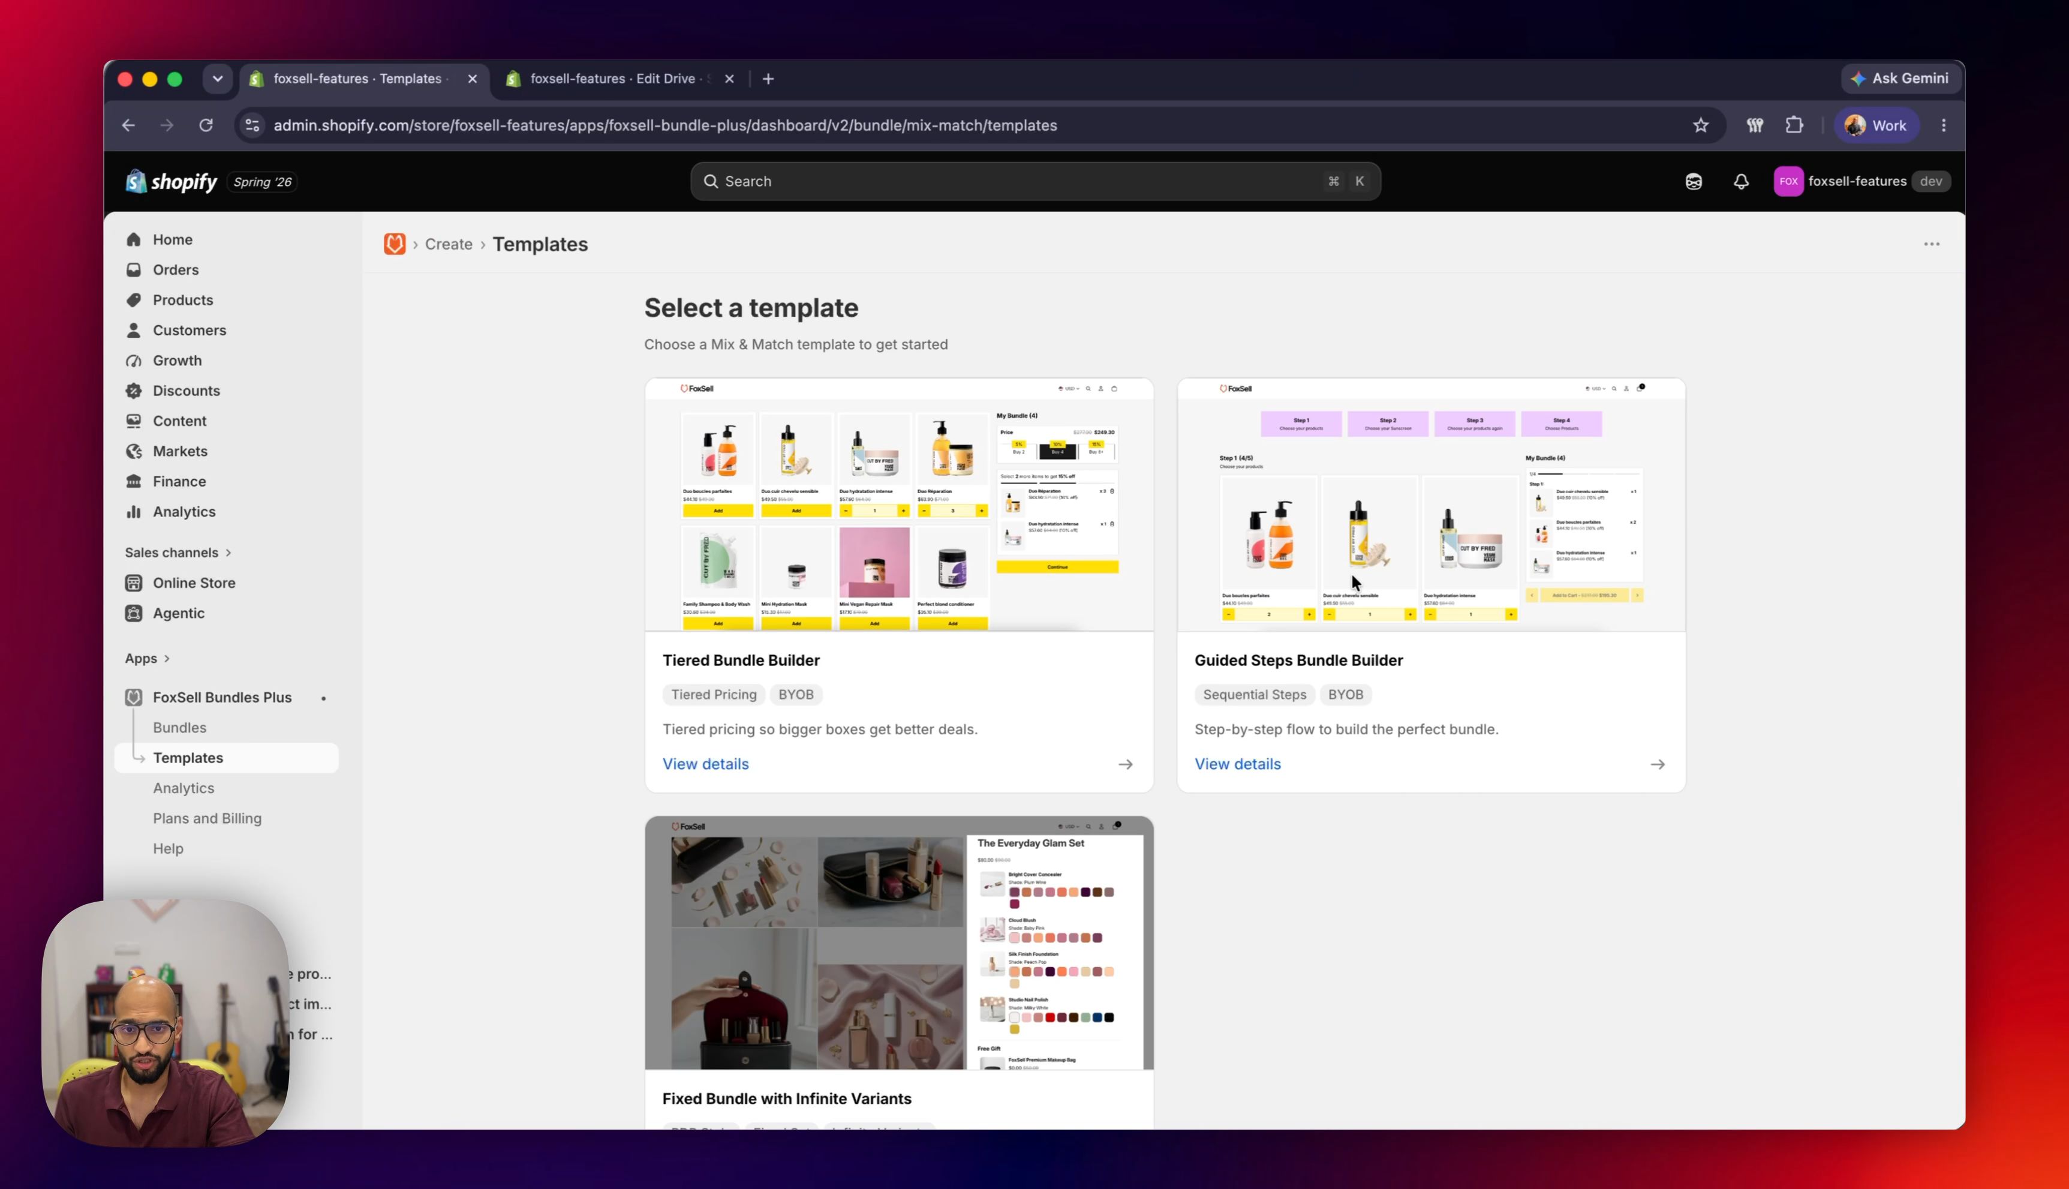Viewport: 2069px width, 1189px height.
Task: Expand Sales channels section
Action: 178,552
